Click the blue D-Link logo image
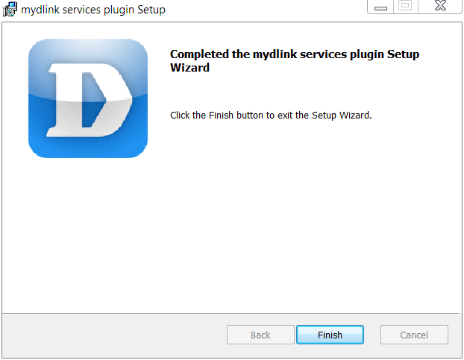Viewport: 464px width, 360px height. [88, 98]
